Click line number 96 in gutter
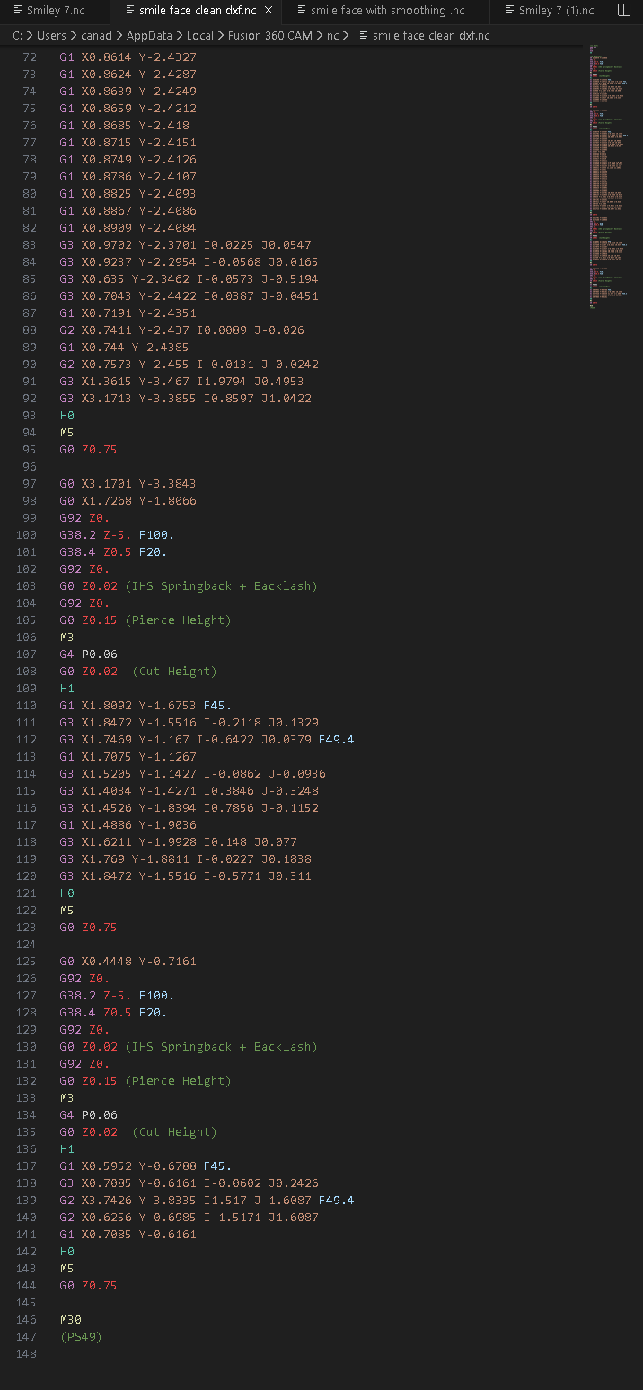This screenshot has width=643, height=1390. tap(30, 467)
